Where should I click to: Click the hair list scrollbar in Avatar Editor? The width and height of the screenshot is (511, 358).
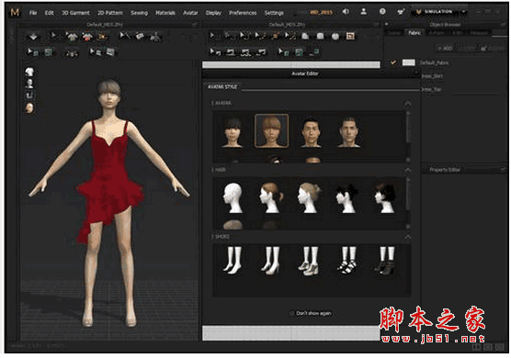408,196
